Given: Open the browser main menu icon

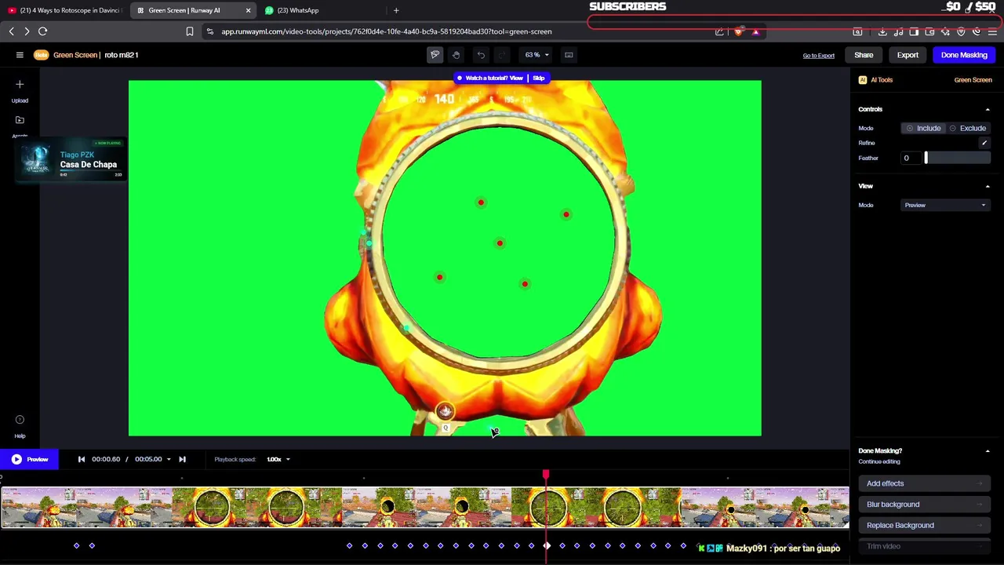Looking at the screenshot, I should (x=992, y=31).
